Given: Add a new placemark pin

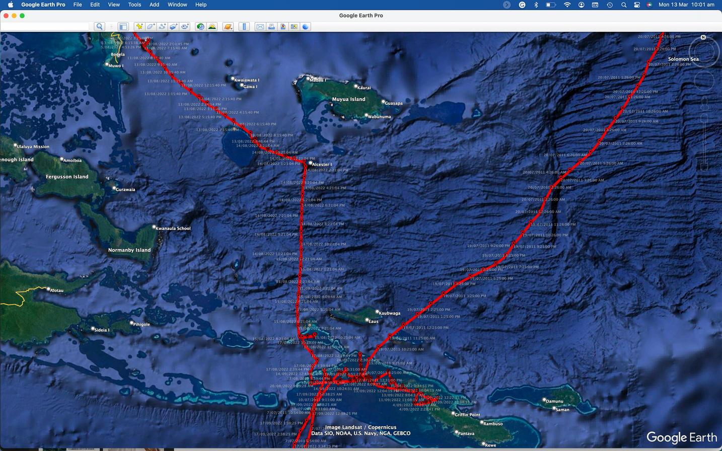Looking at the screenshot, I should (x=139, y=27).
